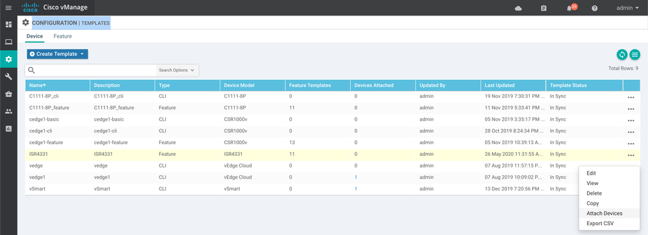The image size is (648, 235).
Task: Click the cloud icon in header
Action: coord(518,8)
